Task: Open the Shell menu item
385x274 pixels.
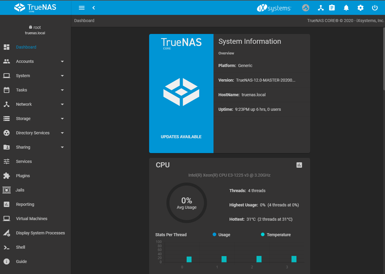Action: (21, 247)
